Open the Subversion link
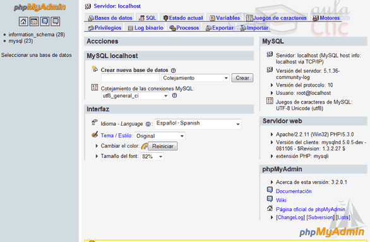 tap(321, 217)
